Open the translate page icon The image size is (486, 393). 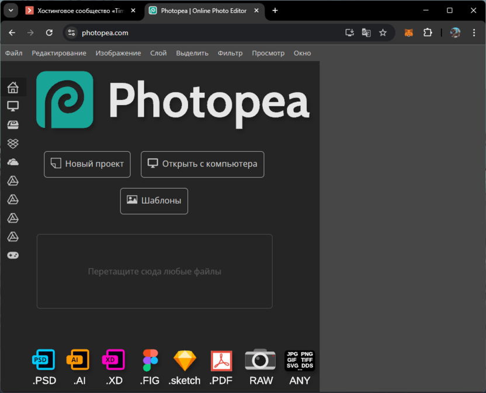[366, 33]
